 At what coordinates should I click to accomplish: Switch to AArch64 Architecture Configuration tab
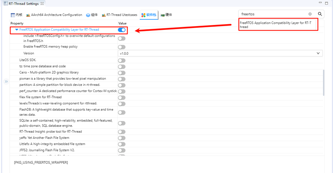[x=54, y=15]
